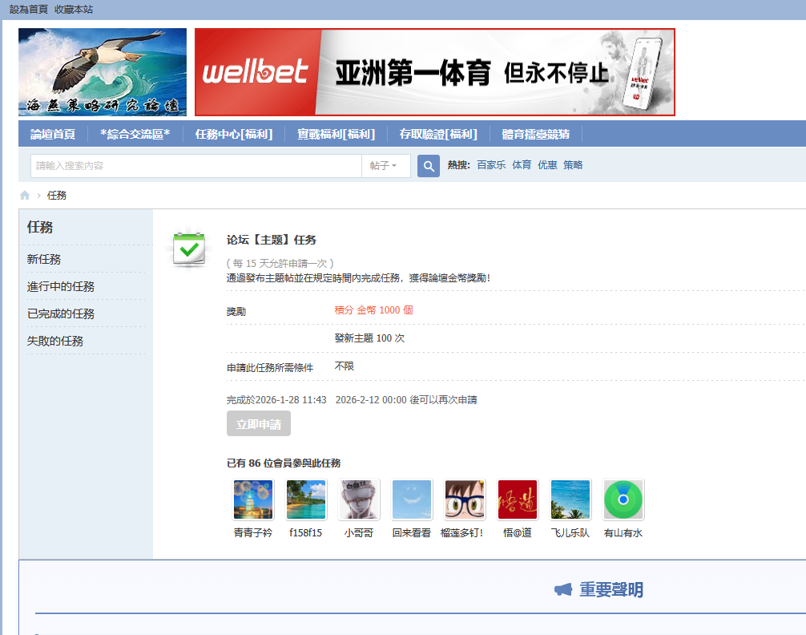
Task: Click the 百家乐 hot search link
Action: click(x=490, y=164)
